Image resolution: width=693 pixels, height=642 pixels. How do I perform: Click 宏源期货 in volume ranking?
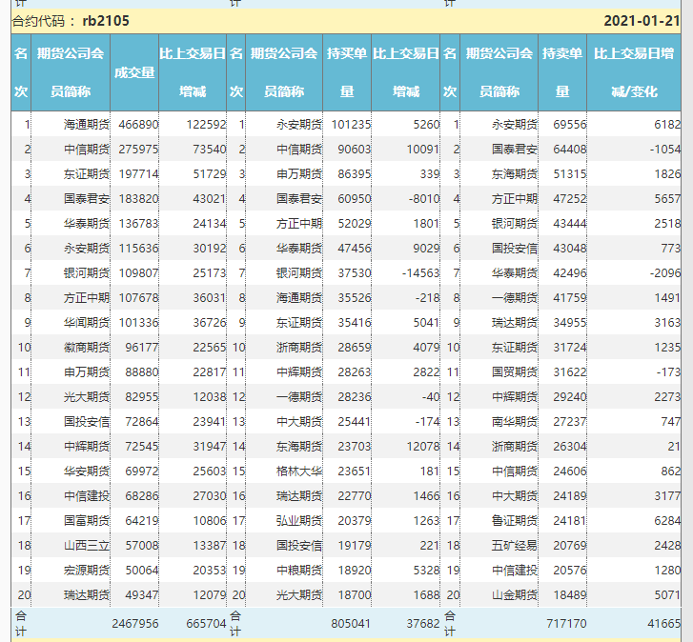click(87, 570)
